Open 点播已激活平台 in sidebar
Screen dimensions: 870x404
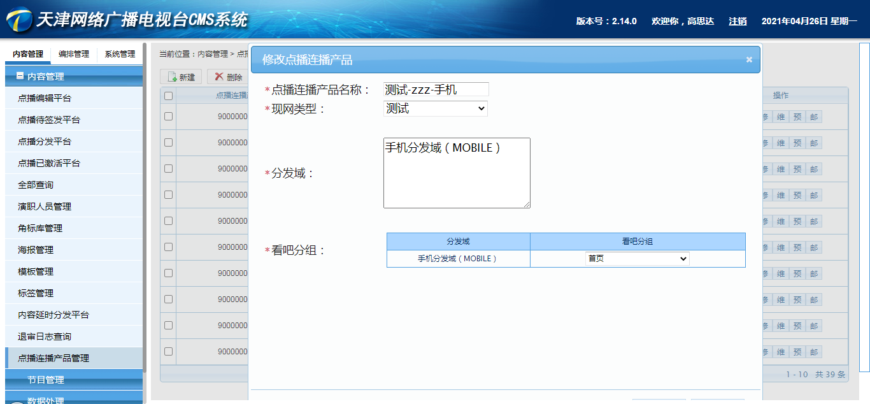coord(74,163)
